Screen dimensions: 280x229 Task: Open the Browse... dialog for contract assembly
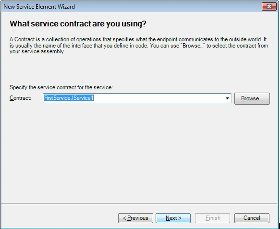pyautogui.click(x=252, y=98)
